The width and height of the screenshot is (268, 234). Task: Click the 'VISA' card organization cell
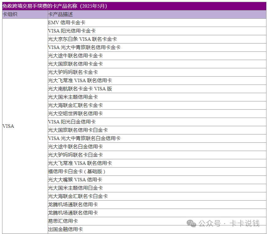pyautogui.click(x=25, y=126)
